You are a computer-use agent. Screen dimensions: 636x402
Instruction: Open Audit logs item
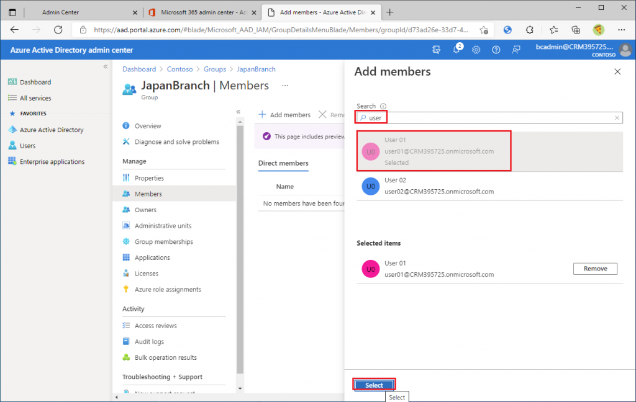[x=149, y=342]
